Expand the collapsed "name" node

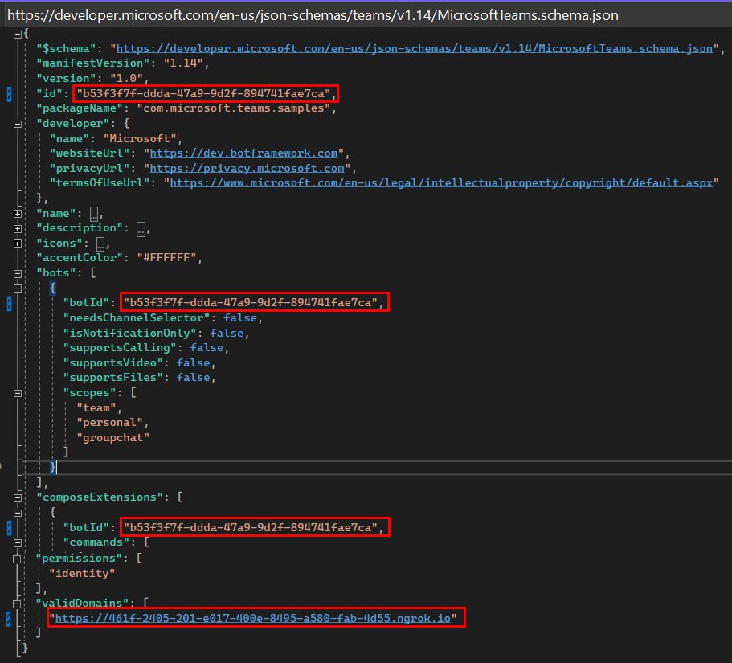tap(17, 214)
